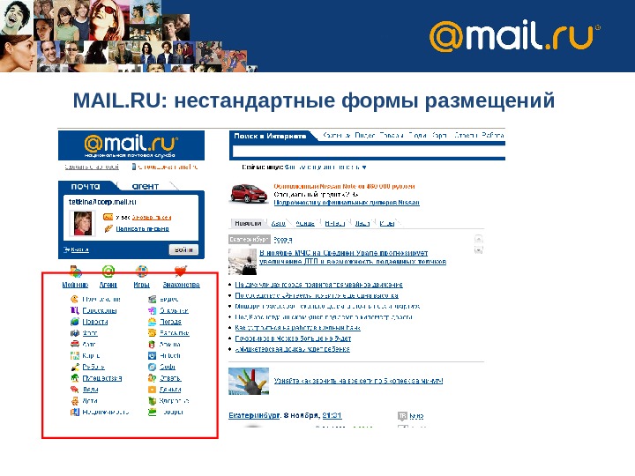This screenshot has width=635, height=476.
Task: Open the sun-and-cloud Погода icon
Action: coord(152,322)
